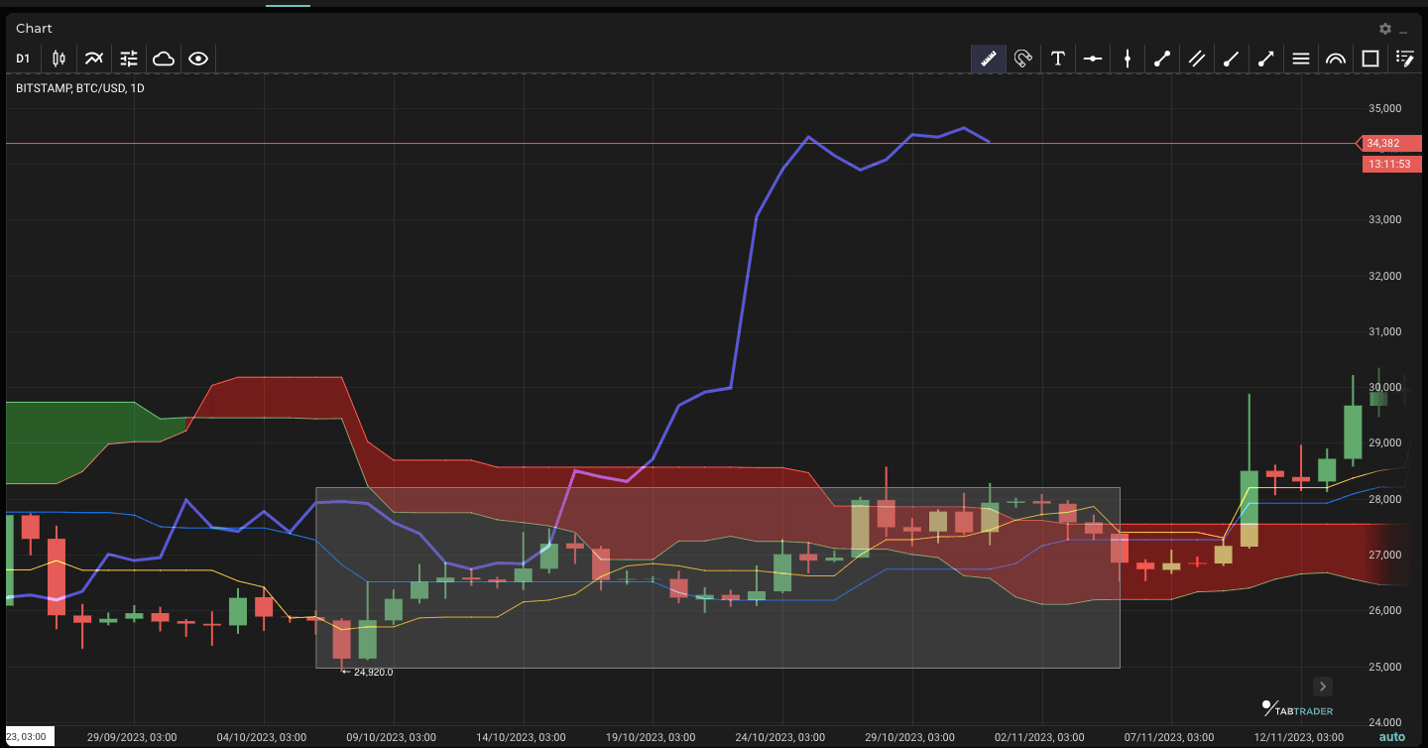Screen dimensions: 1428x748
Task: Open chart settings sliders menu
Action: point(129,59)
